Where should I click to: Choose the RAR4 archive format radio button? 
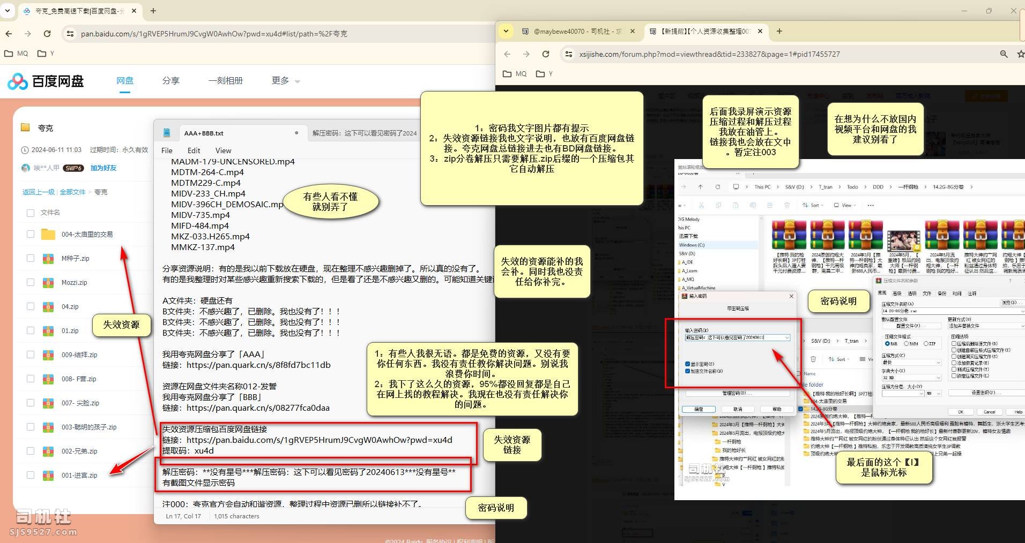[x=907, y=344]
